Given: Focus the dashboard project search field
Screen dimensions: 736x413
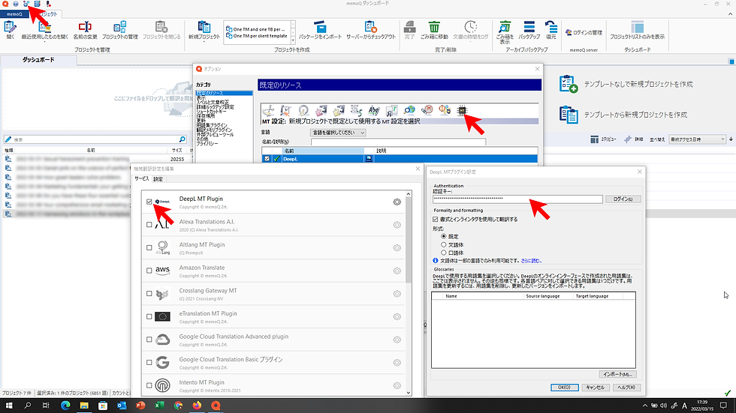Looking at the screenshot, I should click(x=95, y=139).
